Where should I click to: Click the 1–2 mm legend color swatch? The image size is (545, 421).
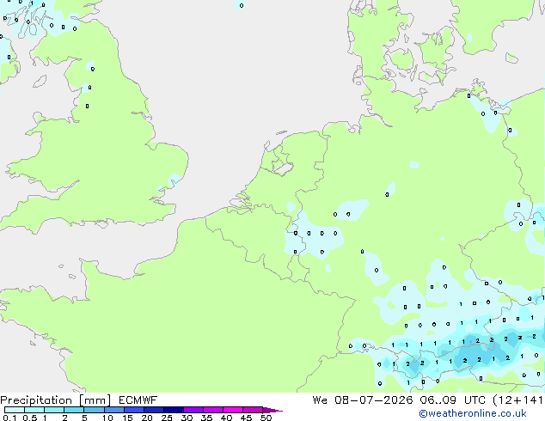[x=54, y=410]
